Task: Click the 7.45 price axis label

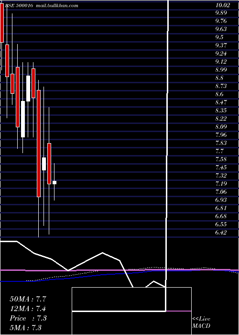Action: tap(221, 167)
